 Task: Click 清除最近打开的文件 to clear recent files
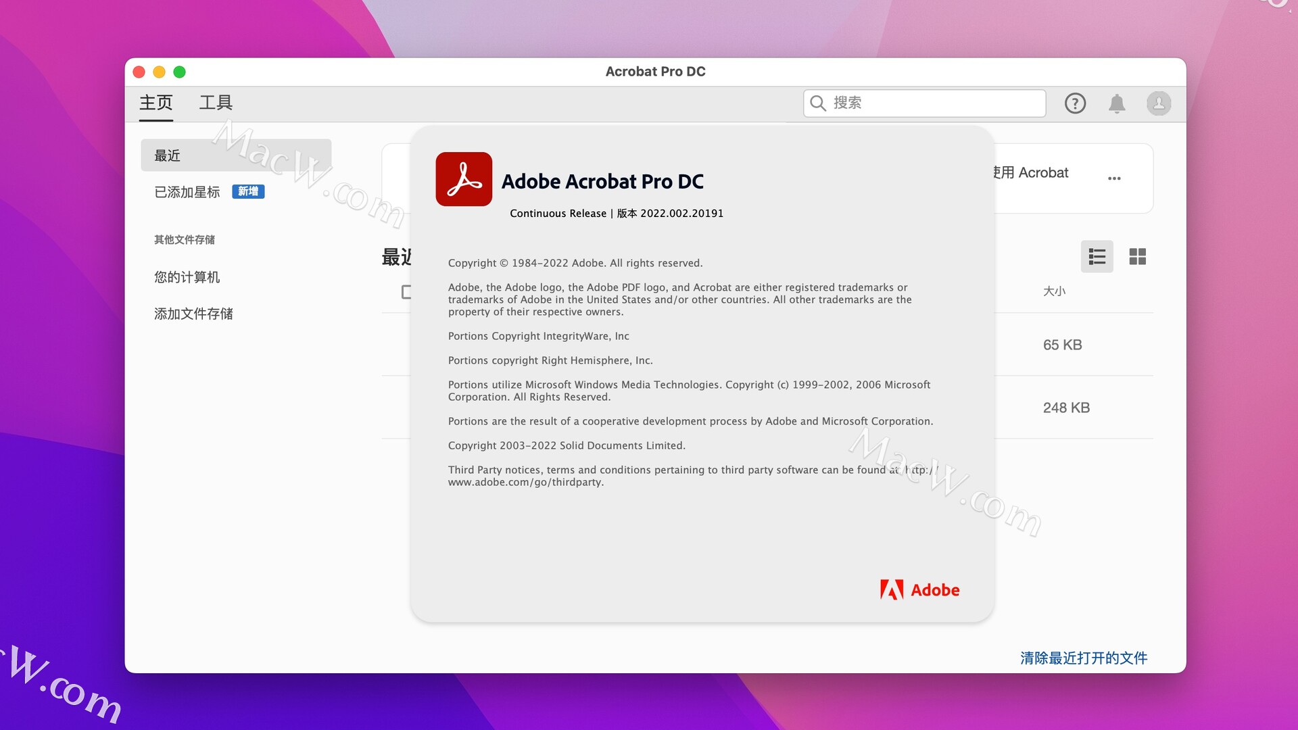1083,658
